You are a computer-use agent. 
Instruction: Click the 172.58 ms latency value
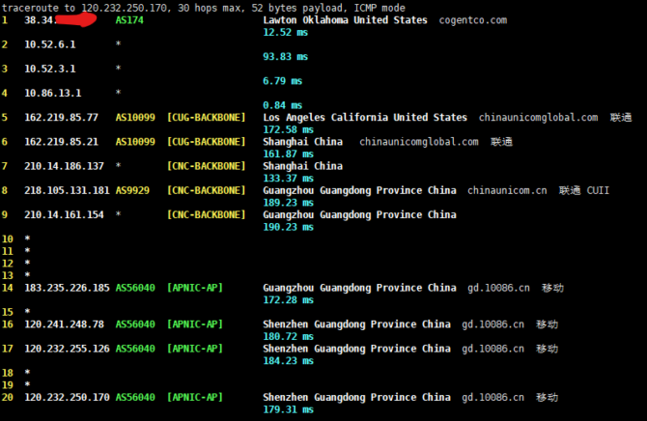(x=286, y=129)
